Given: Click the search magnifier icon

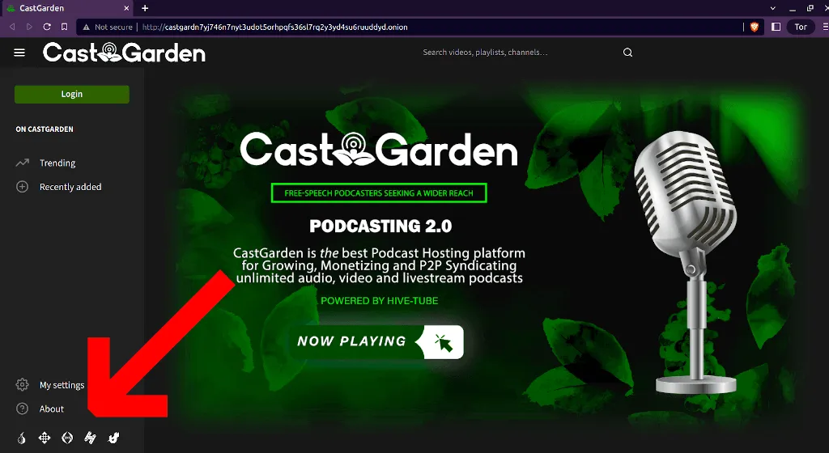Looking at the screenshot, I should click(x=627, y=53).
